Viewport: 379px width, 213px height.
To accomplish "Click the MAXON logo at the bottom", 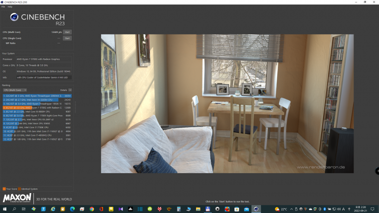I will click(17, 198).
